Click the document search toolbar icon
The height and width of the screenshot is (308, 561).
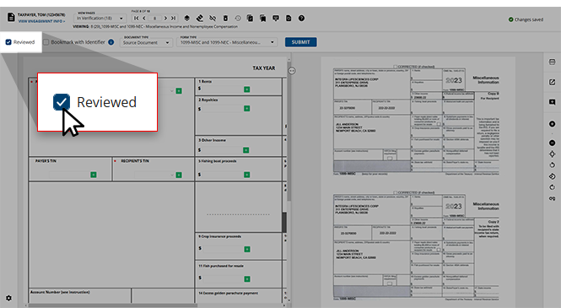[x=289, y=19]
